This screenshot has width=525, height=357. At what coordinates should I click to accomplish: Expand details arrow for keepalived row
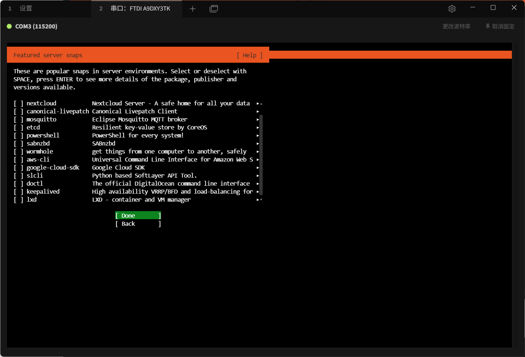click(258, 192)
